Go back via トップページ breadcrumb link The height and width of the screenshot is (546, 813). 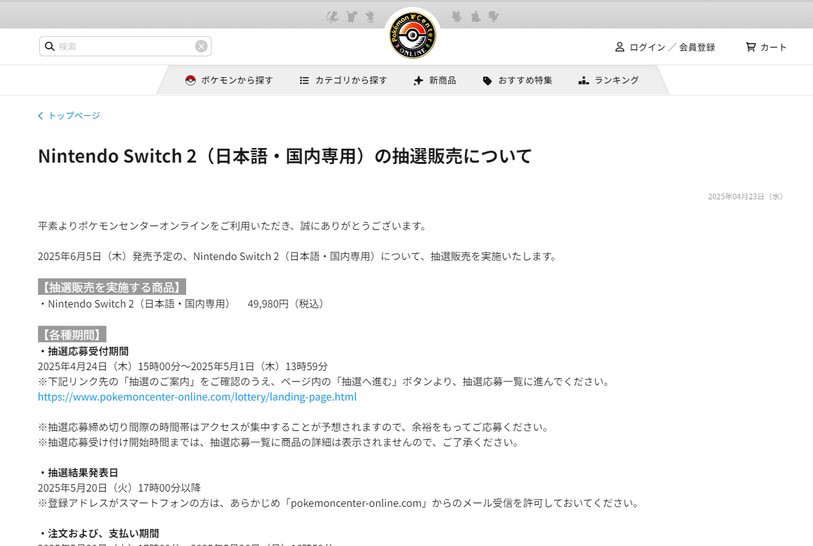(x=74, y=116)
